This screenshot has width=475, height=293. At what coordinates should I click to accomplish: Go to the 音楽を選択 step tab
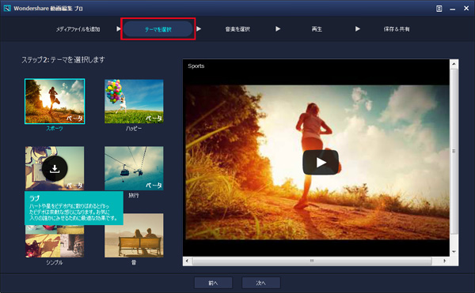[237, 29]
